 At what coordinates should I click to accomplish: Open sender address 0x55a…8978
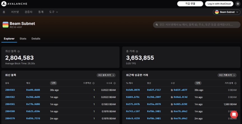(x=154, y=104)
